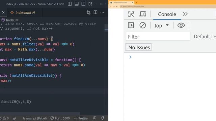216x121 pixels.
Task: Click the Math.max line in editor
Action: (27, 49)
